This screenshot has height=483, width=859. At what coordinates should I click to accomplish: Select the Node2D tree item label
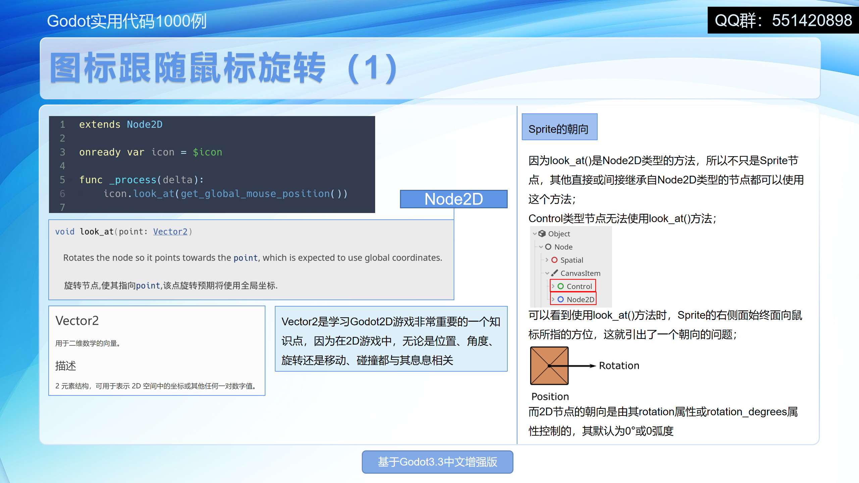pyautogui.click(x=580, y=299)
